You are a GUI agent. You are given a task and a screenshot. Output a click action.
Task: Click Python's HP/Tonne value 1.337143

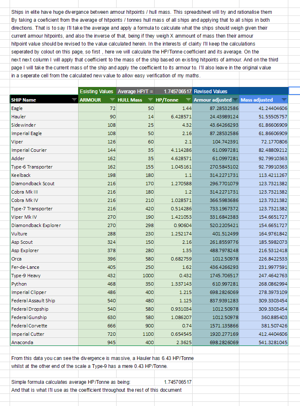tap(173, 284)
